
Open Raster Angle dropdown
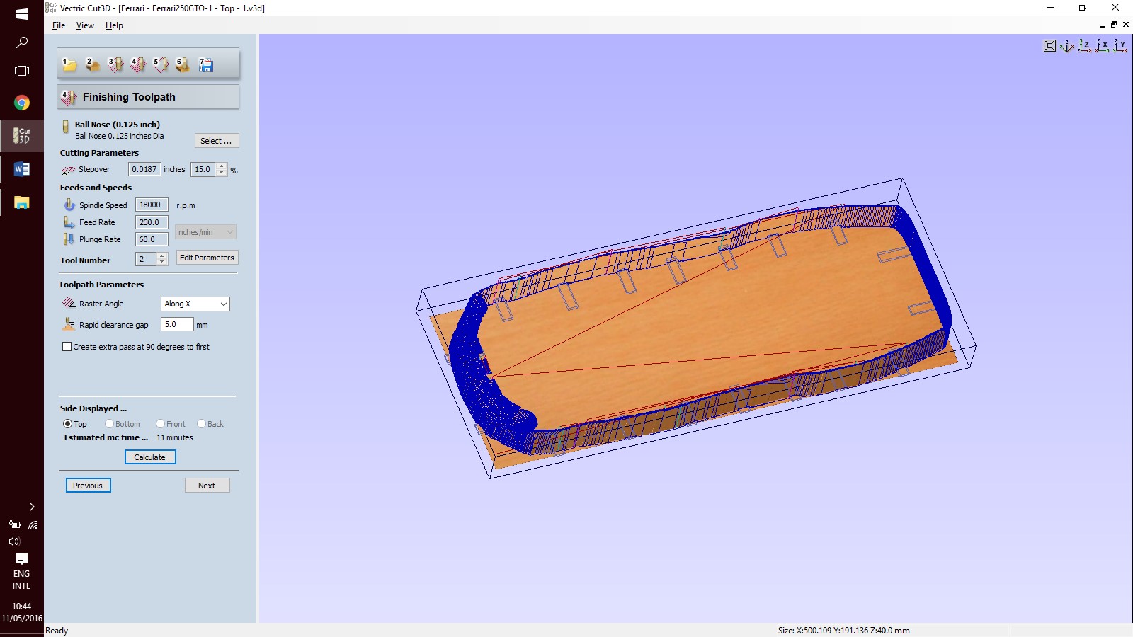pos(195,304)
